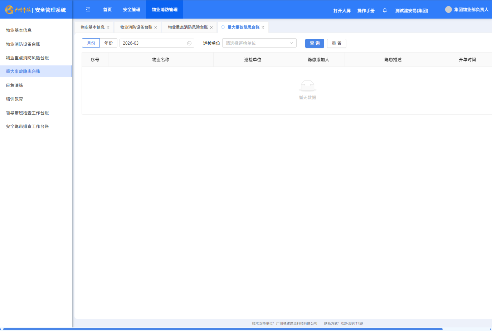Open the 测试建安易(集团) organization selector
The image size is (492, 331).
coord(411,11)
